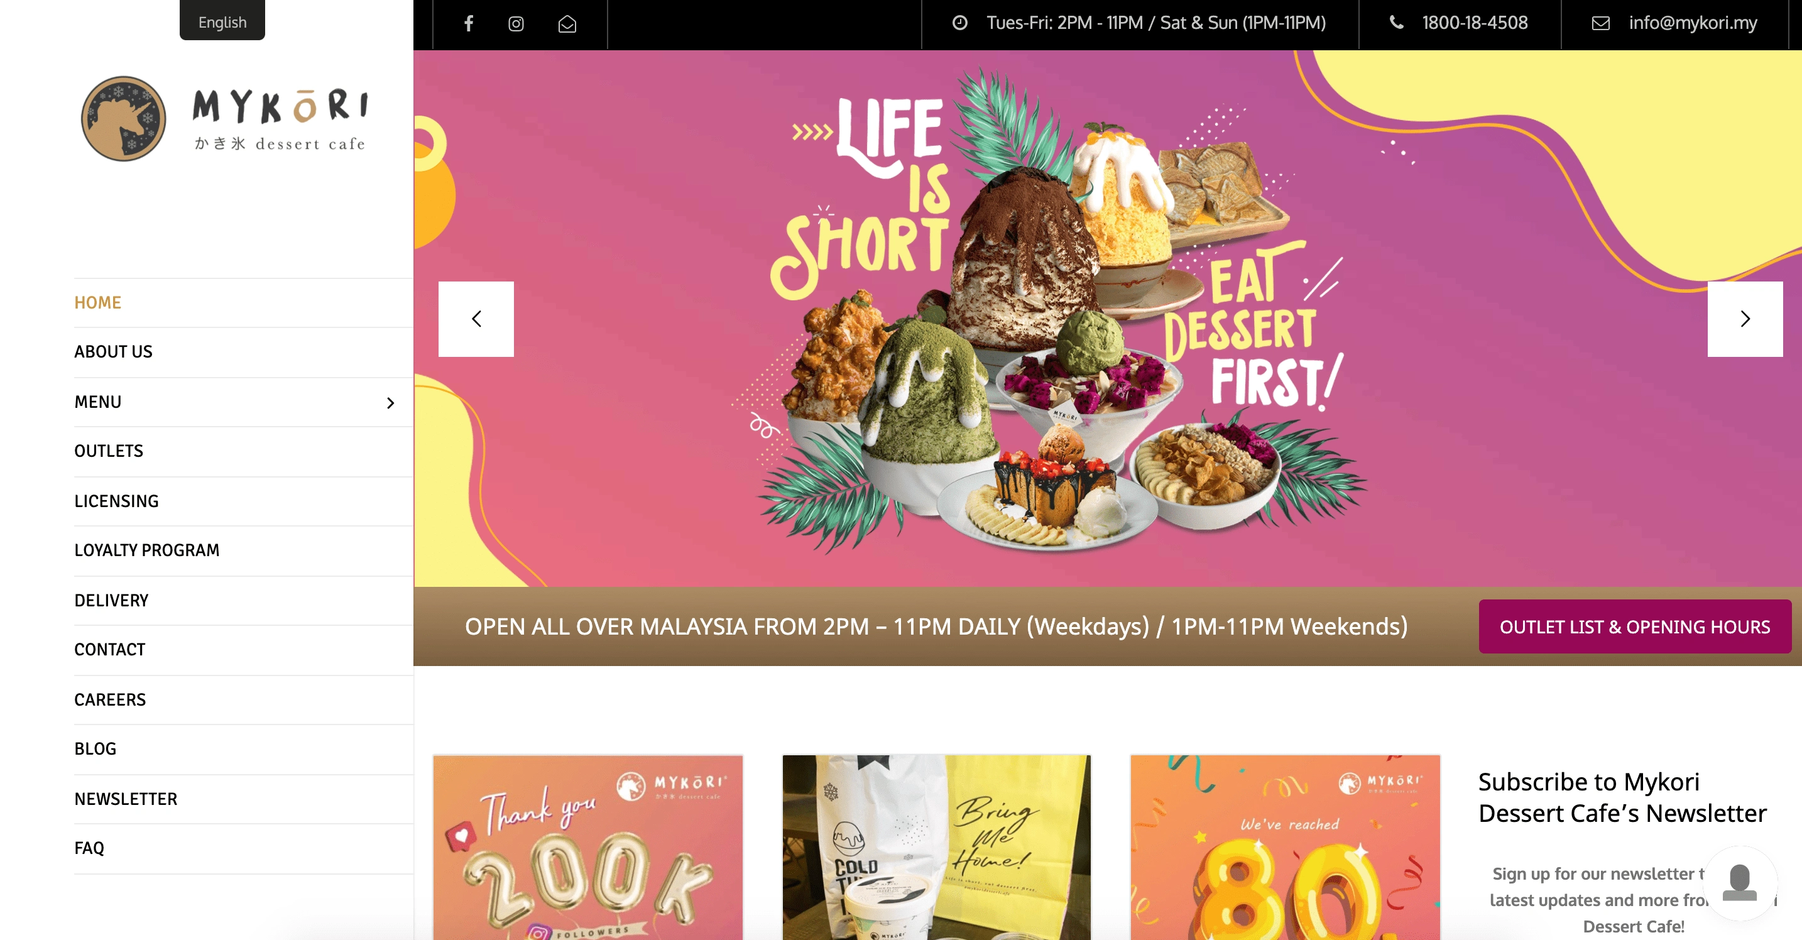Open the Thank you 200K followers thumbnail

coord(587,847)
